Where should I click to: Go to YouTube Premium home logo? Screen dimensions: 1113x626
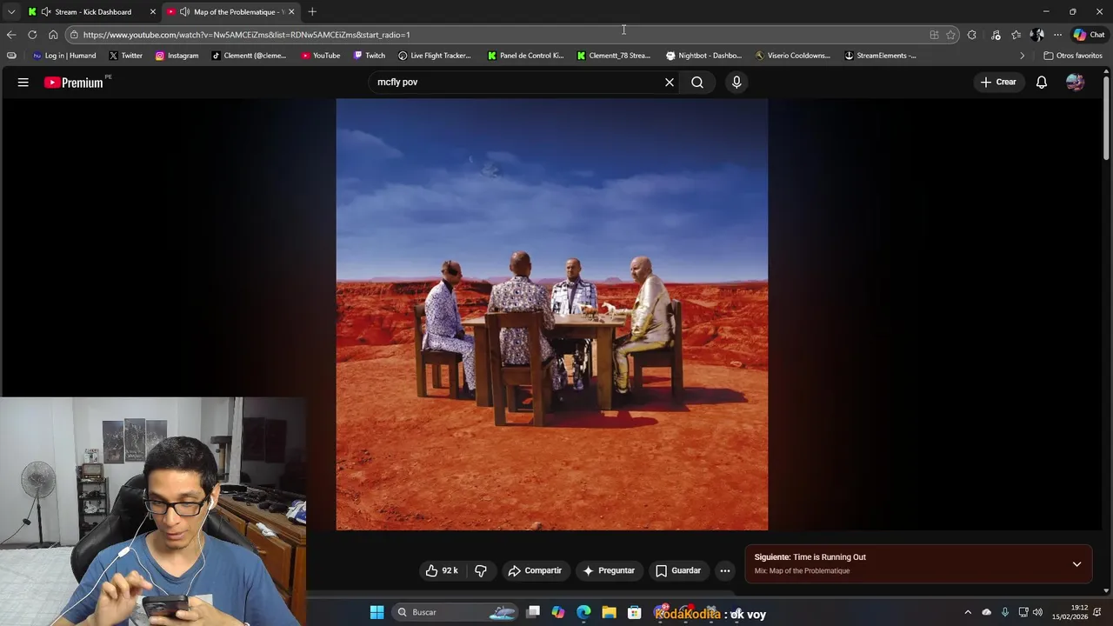pos(74,83)
